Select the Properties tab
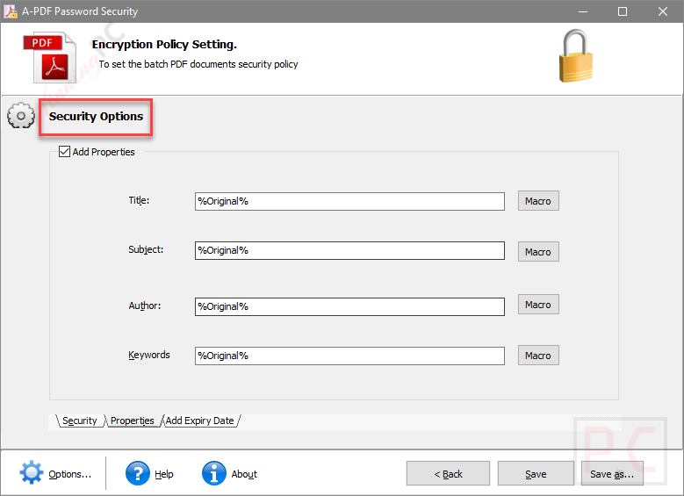 coord(133,421)
